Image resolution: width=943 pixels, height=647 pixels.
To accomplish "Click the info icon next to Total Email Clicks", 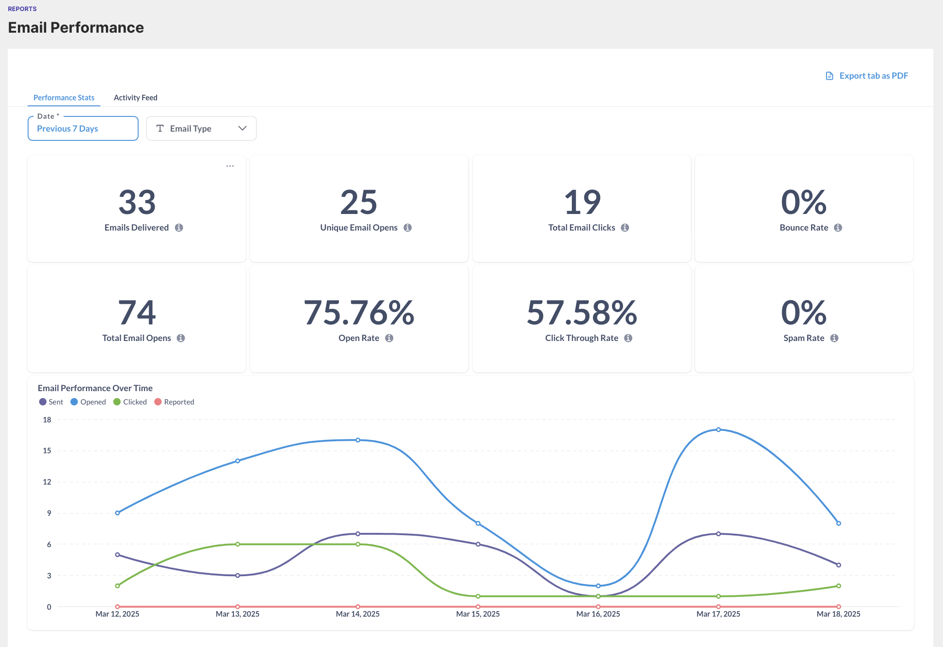I will (x=625, y=227).
